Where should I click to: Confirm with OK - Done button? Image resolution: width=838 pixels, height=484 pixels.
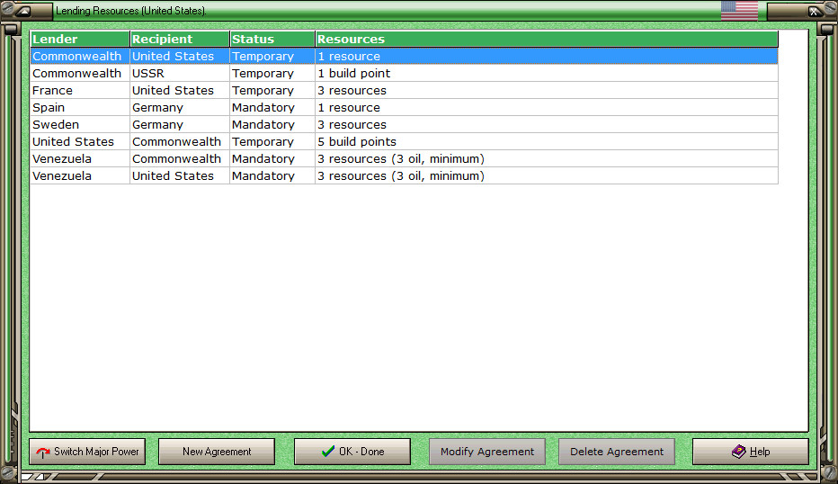pyautogui.click(x=352, y=452)
